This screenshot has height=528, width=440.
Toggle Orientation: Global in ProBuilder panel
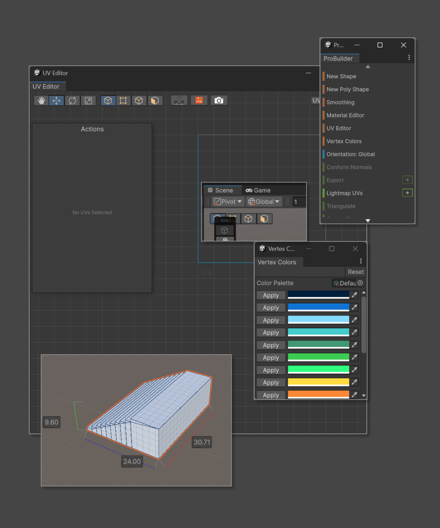click(350, 154)
